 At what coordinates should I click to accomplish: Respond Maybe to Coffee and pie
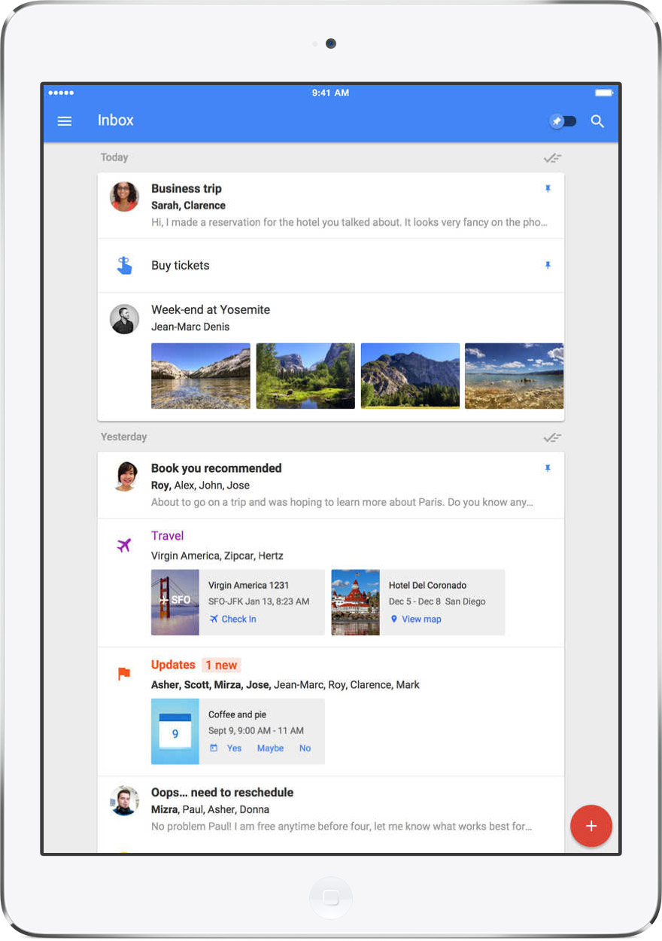coord(270,748)
